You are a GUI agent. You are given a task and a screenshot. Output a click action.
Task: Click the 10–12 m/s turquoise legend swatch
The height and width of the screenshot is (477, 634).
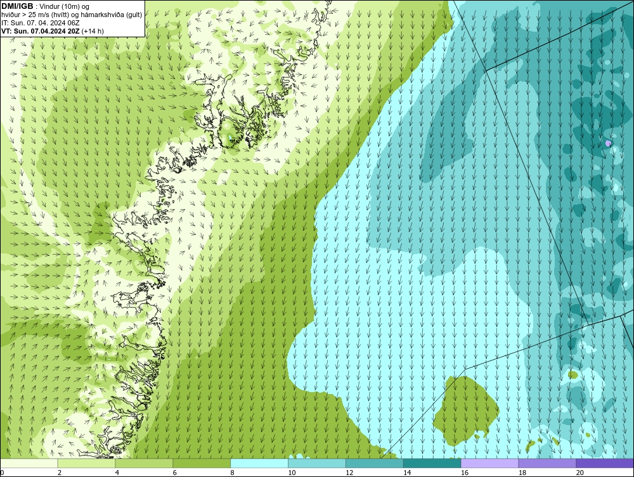pos(317,463)
